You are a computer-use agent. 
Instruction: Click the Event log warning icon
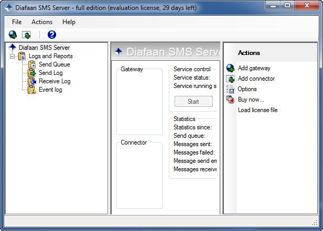click(x=32, y=90)
